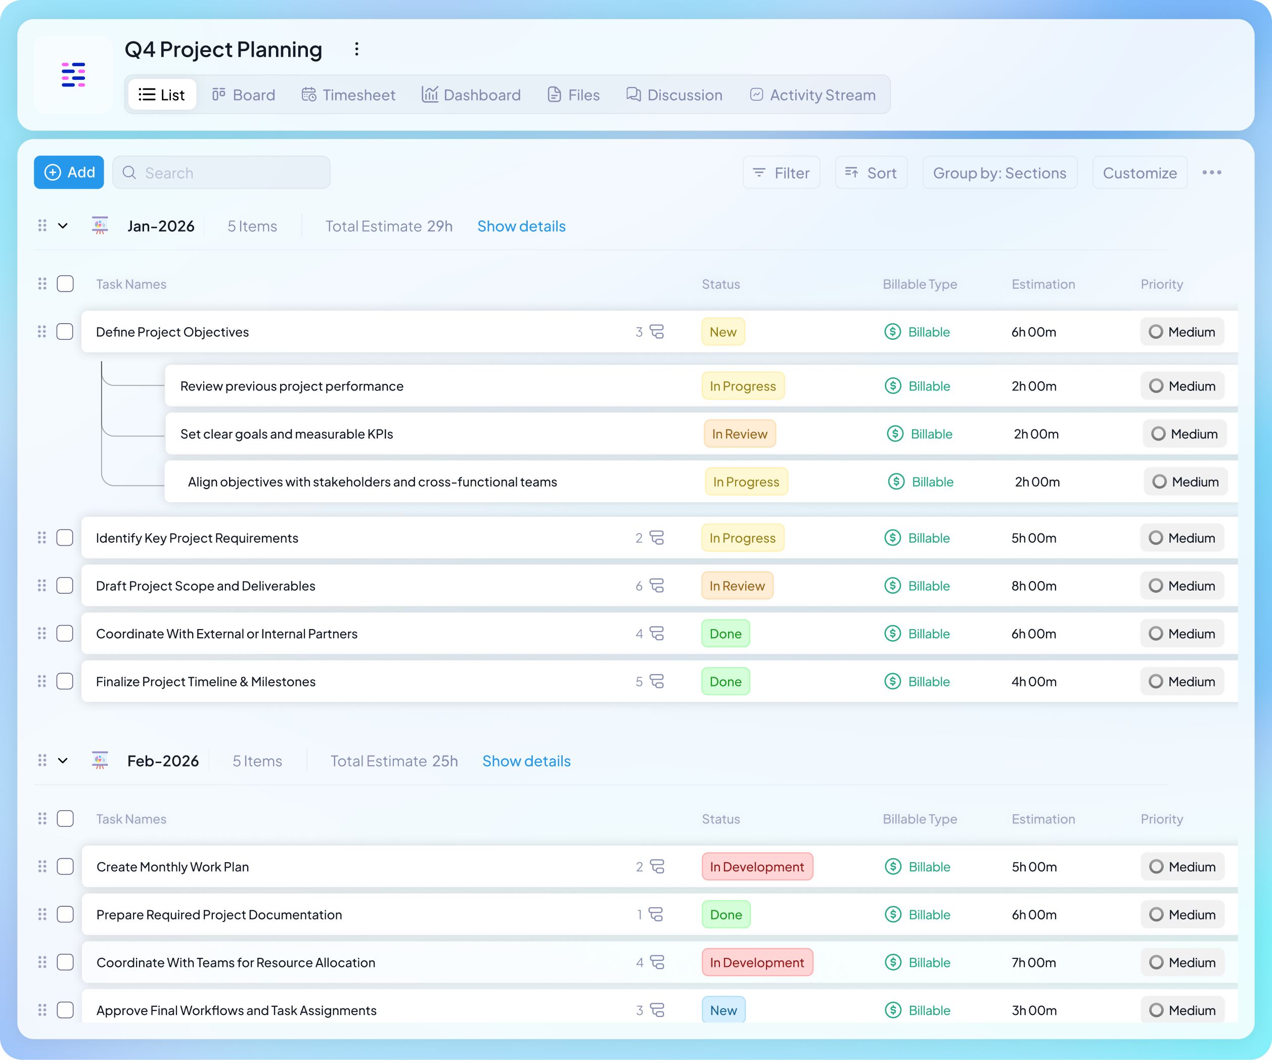Check the Define Project Objectives task
Viewport: 1272px width, 1060px height.
(x=65, y=332)
